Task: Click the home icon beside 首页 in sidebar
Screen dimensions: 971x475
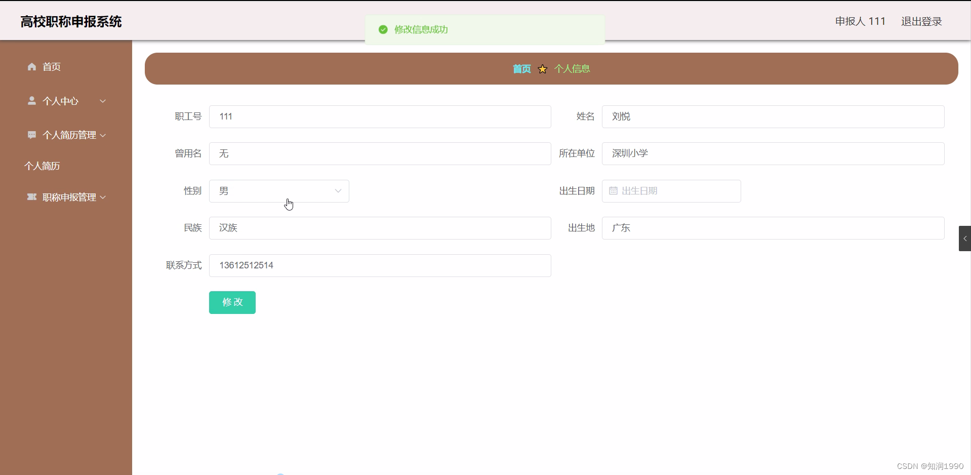Action: coord(31,66)
